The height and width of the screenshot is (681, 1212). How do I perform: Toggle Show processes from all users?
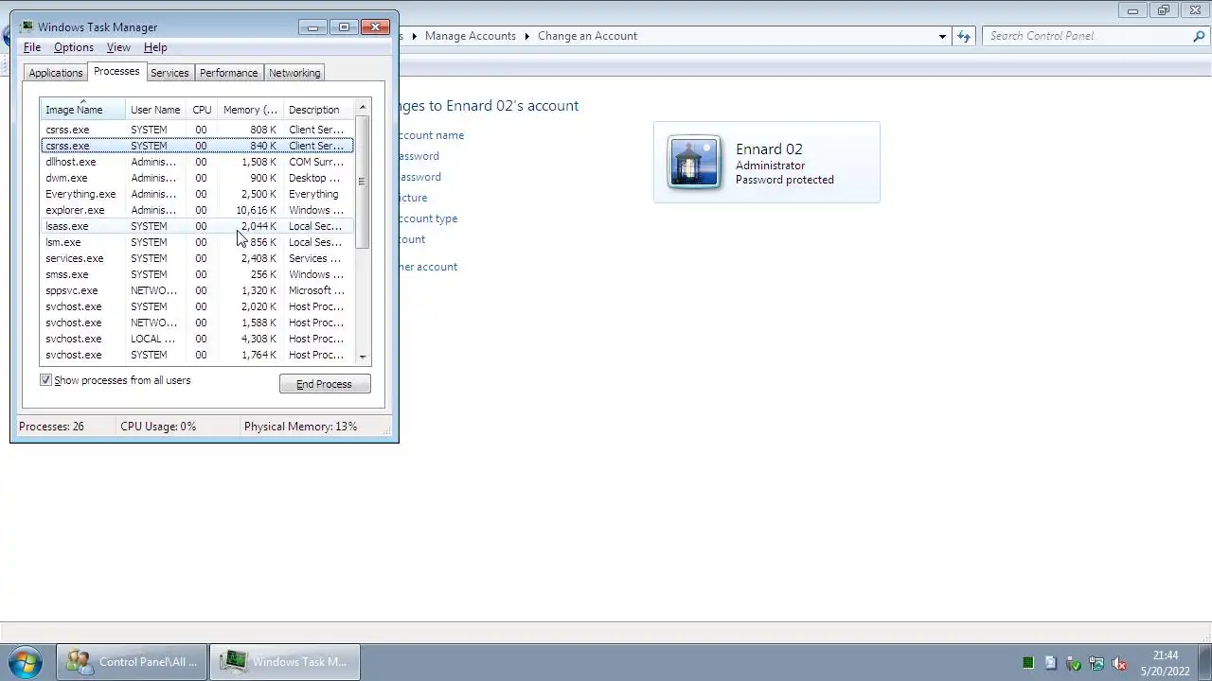tap(45, 380)
